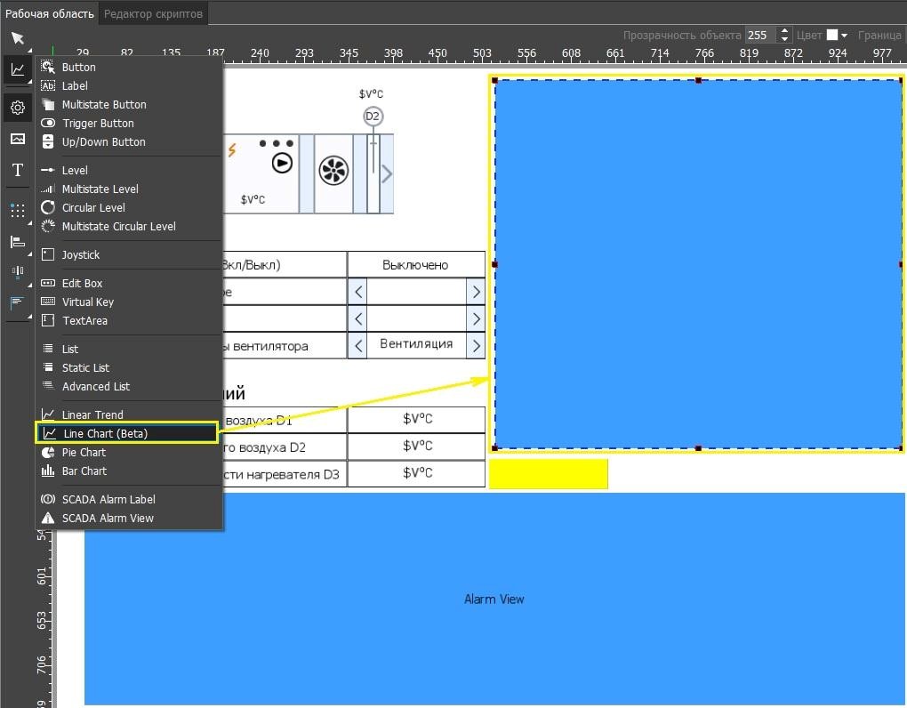Switch to the Редактор скриптов tab

(153, 13)
